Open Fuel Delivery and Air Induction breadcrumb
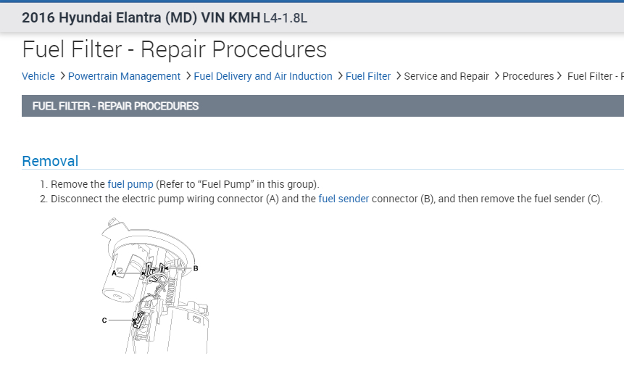Viewport: 624px width, 385px height. [263, 76]
